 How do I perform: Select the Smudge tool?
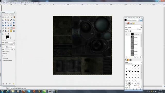(x=5, y=34)
